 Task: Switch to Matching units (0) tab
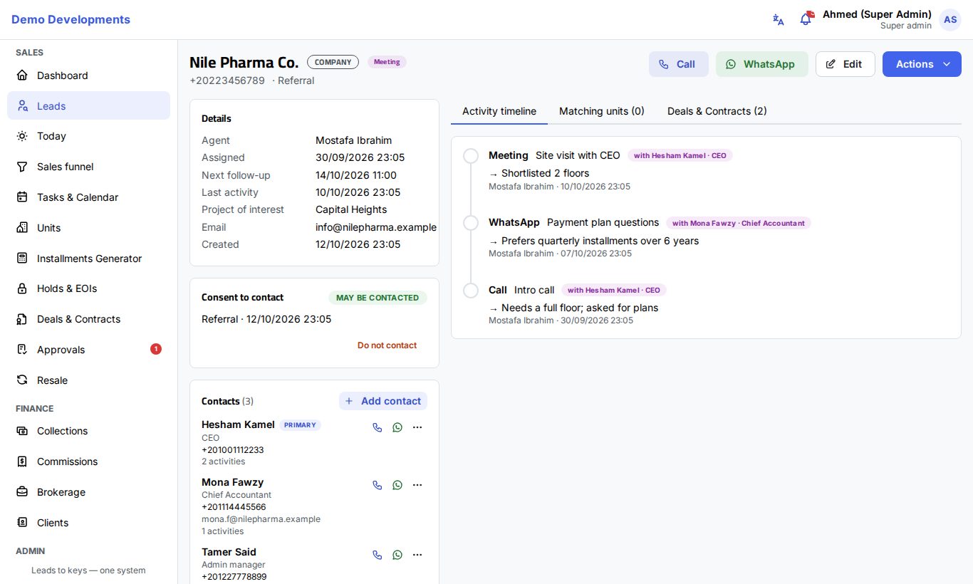pyautogui.click(x=602, y=111)
